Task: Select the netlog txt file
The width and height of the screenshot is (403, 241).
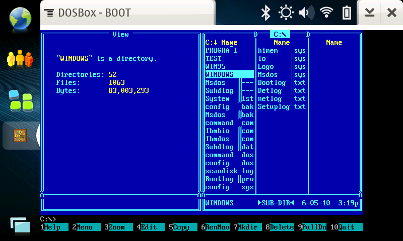Action: 282,98
